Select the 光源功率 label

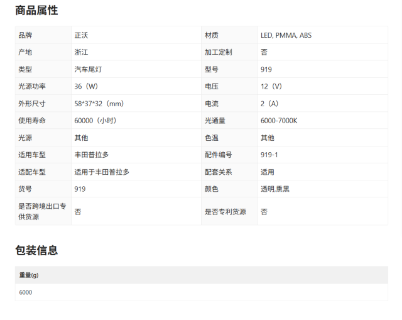tap(32, 86)
